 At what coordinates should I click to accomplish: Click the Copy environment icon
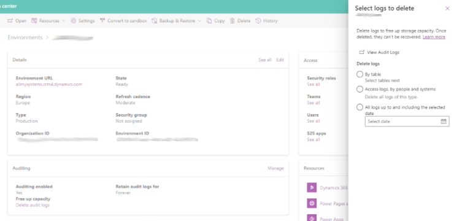209,21
